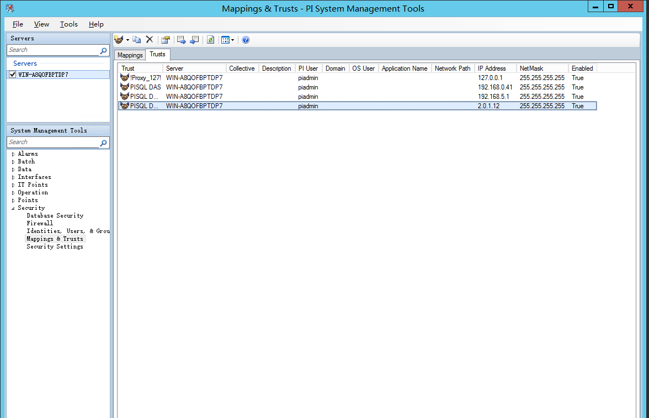Select the PISQL DAS trust name
The image size is (649, 418).
145,87
